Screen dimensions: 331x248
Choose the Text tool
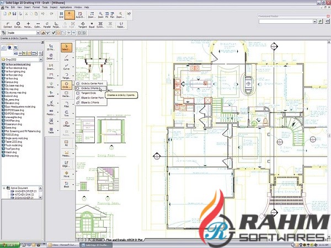coord(51,121)
